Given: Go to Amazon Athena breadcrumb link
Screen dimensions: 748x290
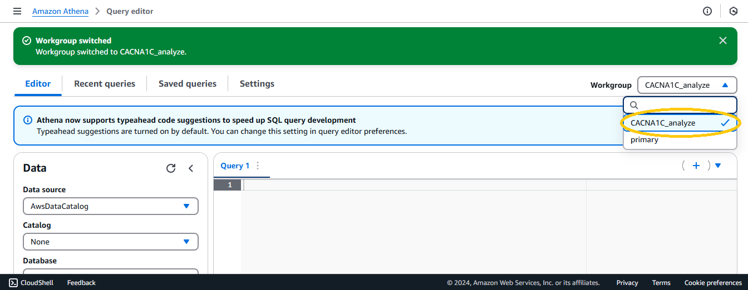Looking at the screenshot, I should (60, 11).
